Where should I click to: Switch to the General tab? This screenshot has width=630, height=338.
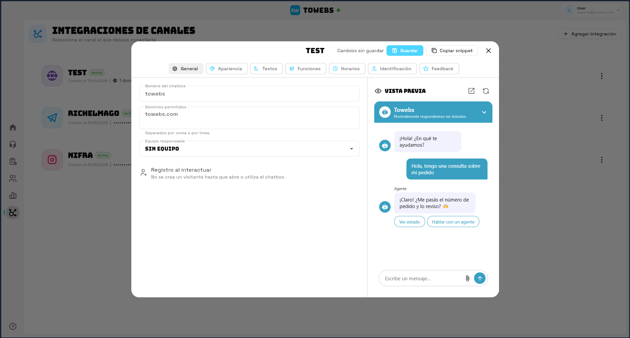pyautogui.click(x=186, y=69)
